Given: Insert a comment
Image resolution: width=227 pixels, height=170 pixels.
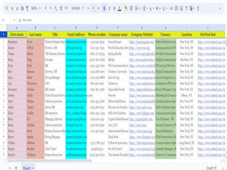Looking at the screenshot, I should pyautogui.click(x=176, y=8).
